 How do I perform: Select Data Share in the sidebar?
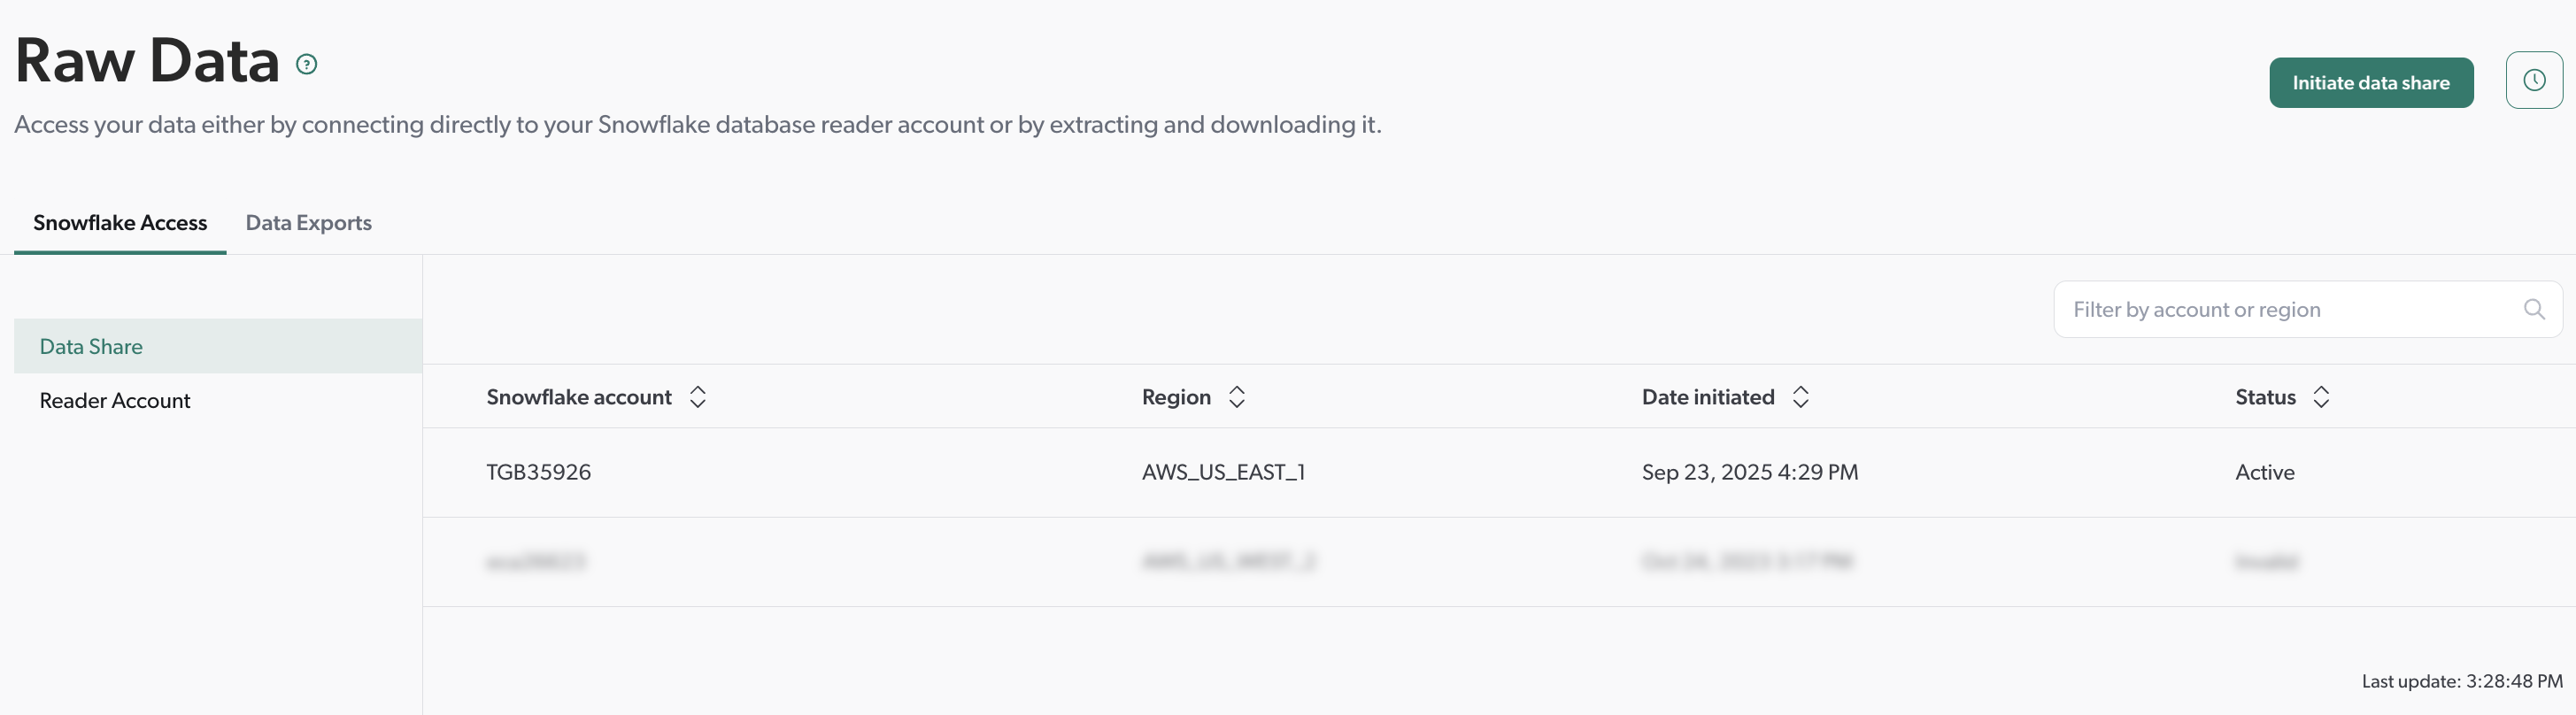(x=91, y=347)
